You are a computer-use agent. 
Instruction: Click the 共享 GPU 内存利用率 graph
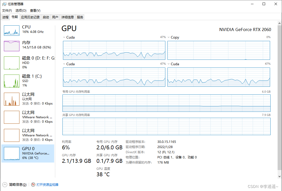[x=166, y=126]
